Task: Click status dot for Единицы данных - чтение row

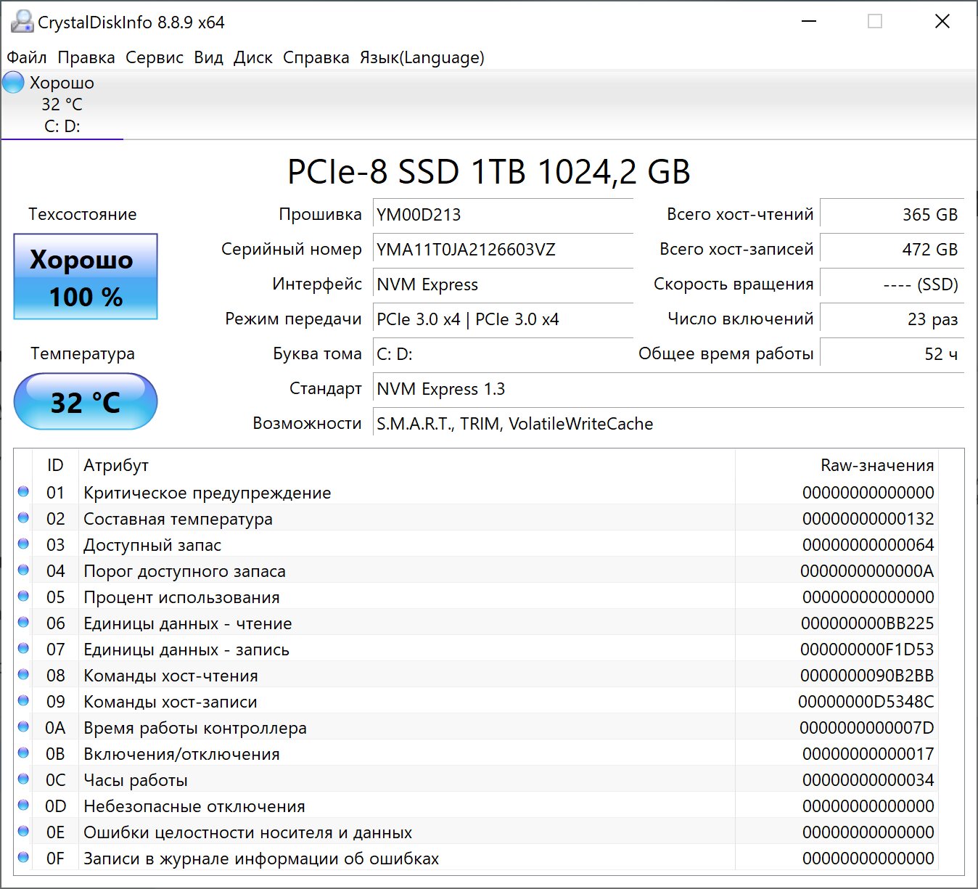Action: pos(23,623)
